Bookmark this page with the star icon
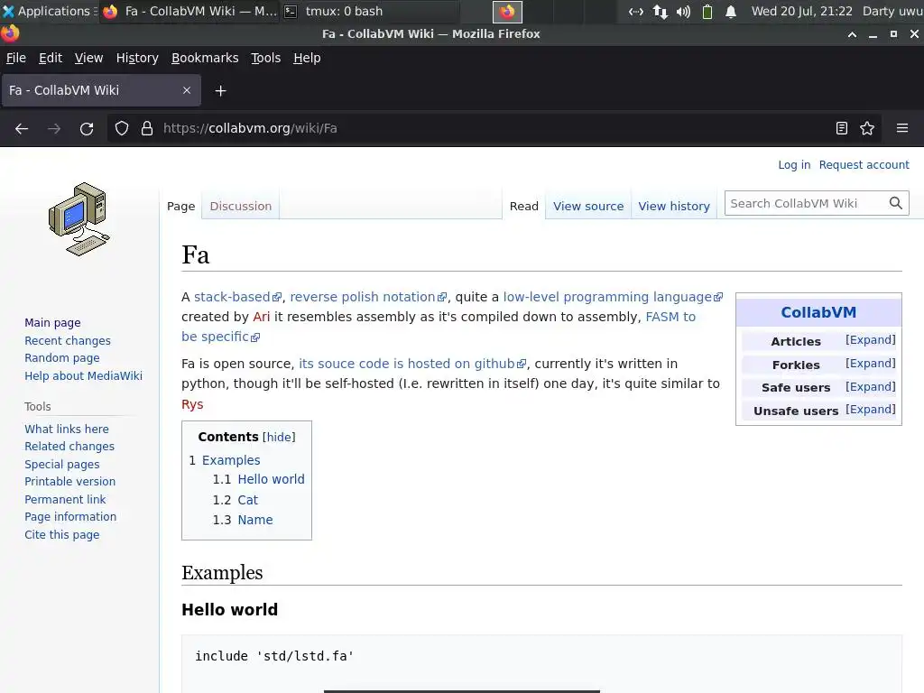This screenshot has height=693, width=924. point(867,128)
